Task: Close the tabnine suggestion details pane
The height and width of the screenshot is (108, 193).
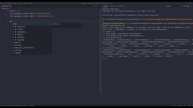Action: (81, 24)
